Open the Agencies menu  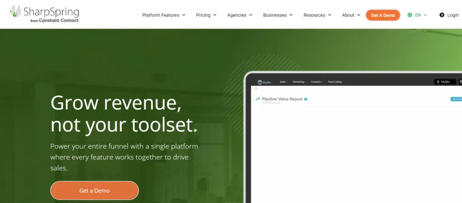(240, 15)
